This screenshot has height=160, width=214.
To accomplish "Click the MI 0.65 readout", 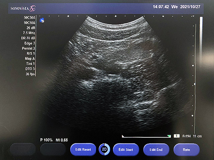I will 62,140.
